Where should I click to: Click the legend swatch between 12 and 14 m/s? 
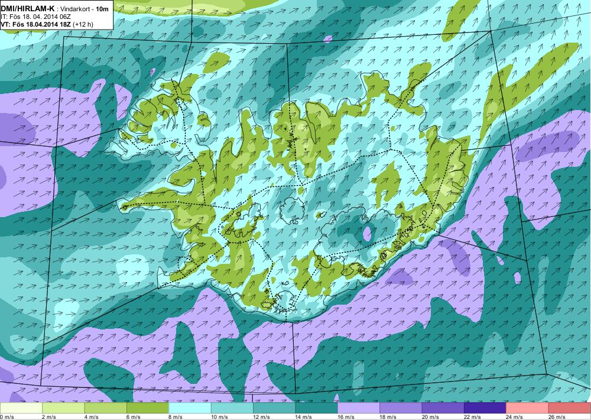(x=274, y=408)
